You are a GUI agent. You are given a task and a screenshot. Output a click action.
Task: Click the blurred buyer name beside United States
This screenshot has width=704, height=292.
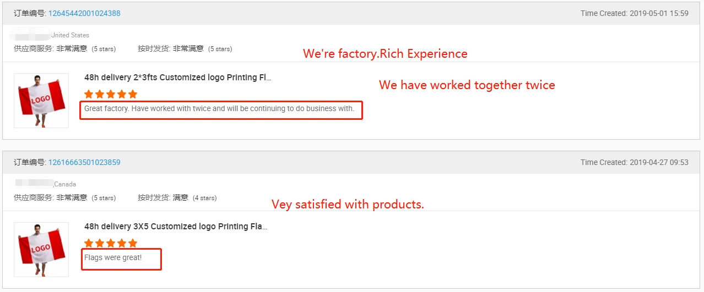coord(30,34)
